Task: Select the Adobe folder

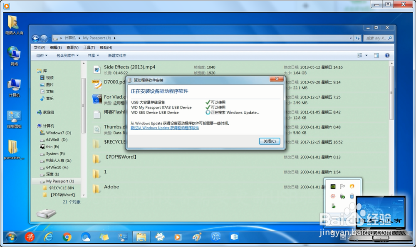Action: point(111,187)
